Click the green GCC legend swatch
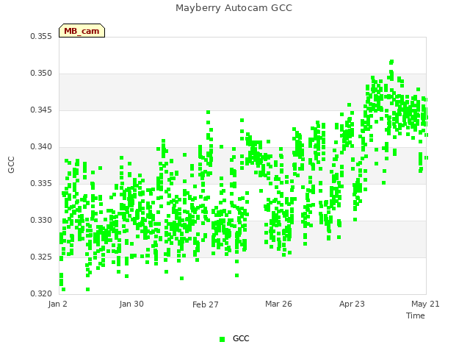 (x=222, y=339)
